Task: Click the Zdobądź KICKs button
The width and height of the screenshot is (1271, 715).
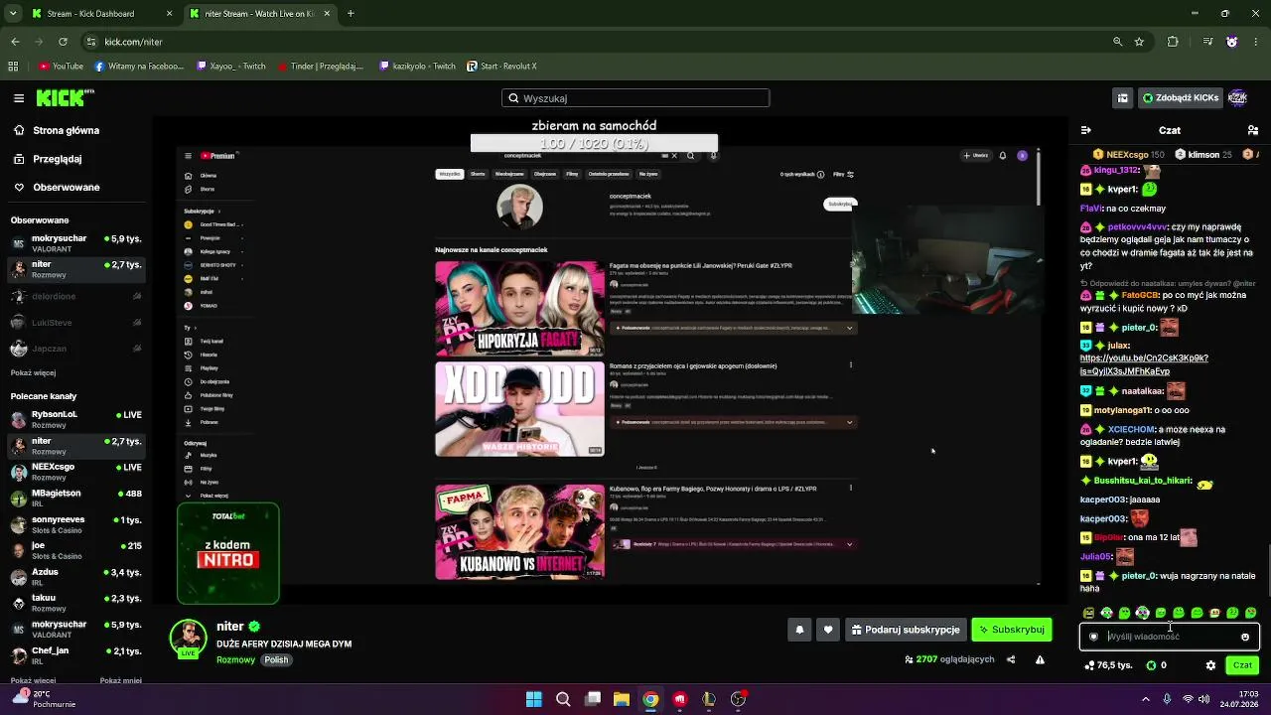Action: tap(1180, 98)
